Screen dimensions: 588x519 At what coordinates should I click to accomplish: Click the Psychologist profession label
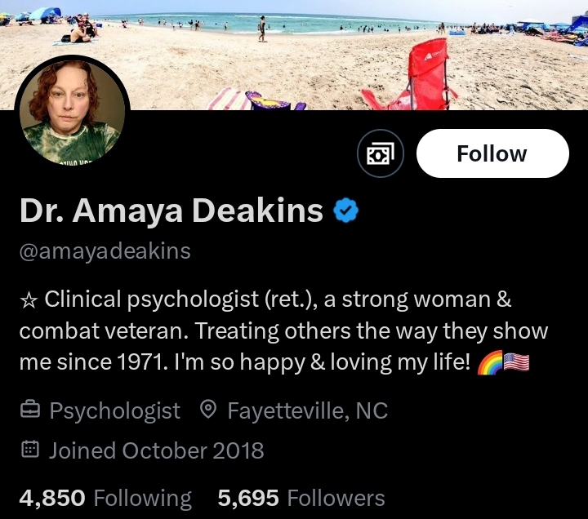tap(115, 411)
